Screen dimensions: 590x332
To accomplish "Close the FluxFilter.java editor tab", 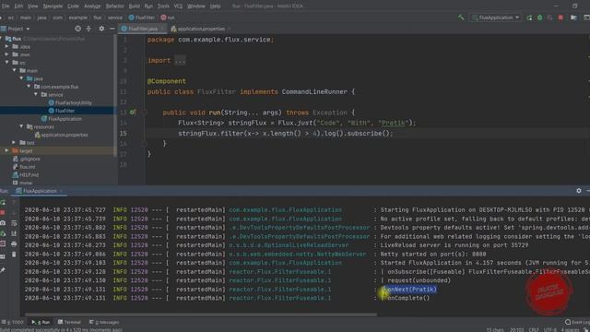I will (162, 29).
